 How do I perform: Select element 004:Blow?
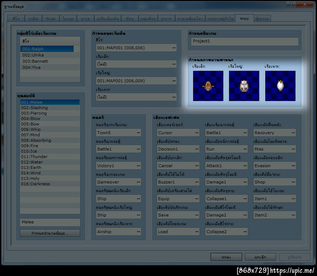pos(50,119)
